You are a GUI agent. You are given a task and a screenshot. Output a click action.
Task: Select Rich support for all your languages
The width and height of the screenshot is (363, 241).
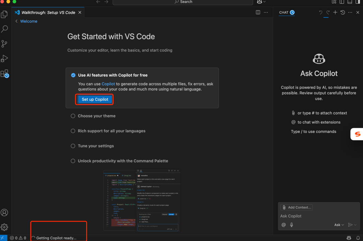coord(112,131)
